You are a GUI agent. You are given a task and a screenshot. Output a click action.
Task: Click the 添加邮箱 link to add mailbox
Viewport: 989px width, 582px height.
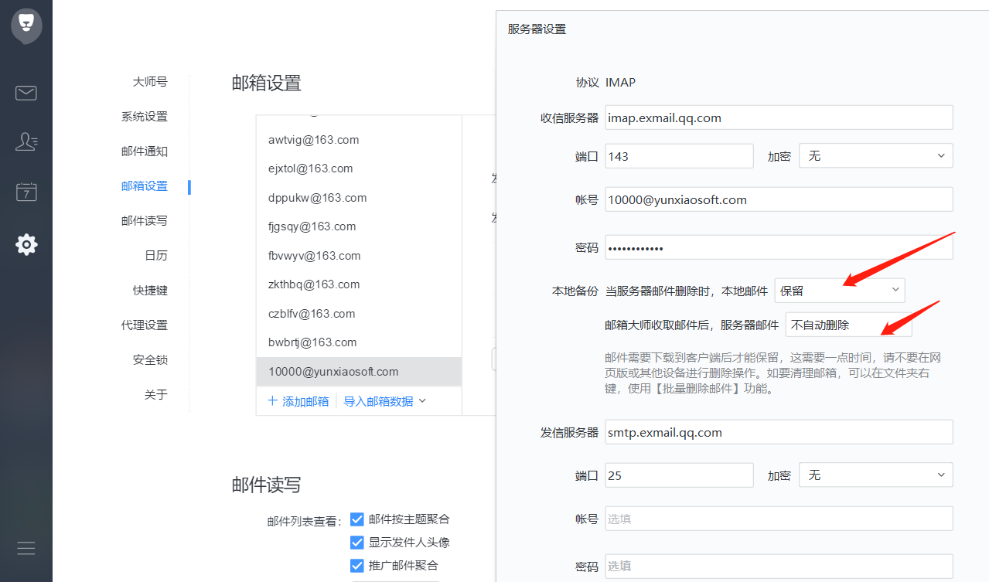click(304, 400)
